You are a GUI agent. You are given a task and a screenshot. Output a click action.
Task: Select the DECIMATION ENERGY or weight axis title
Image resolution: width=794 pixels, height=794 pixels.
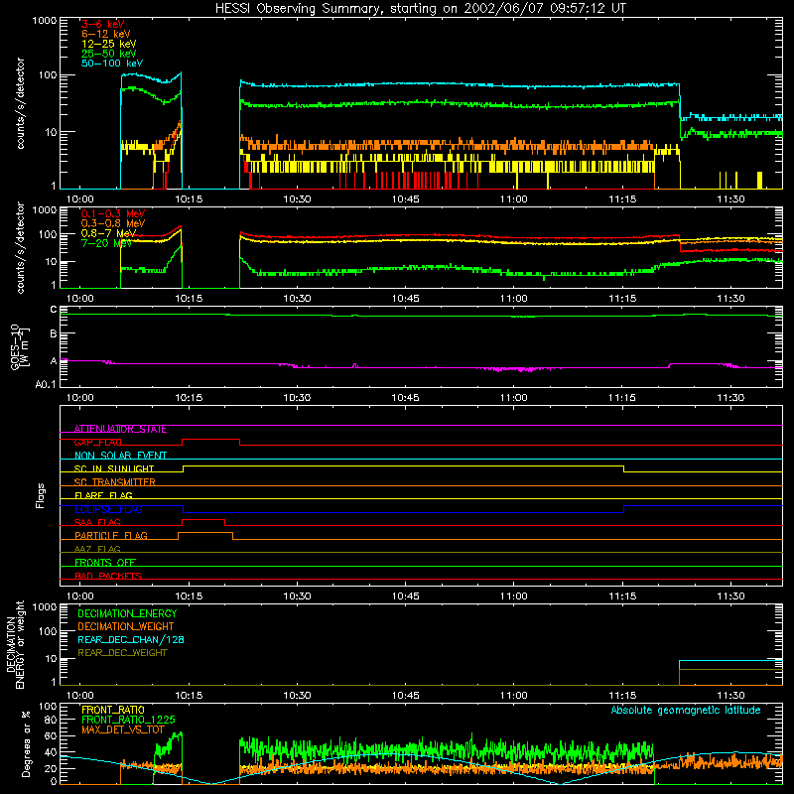[15, 645]
